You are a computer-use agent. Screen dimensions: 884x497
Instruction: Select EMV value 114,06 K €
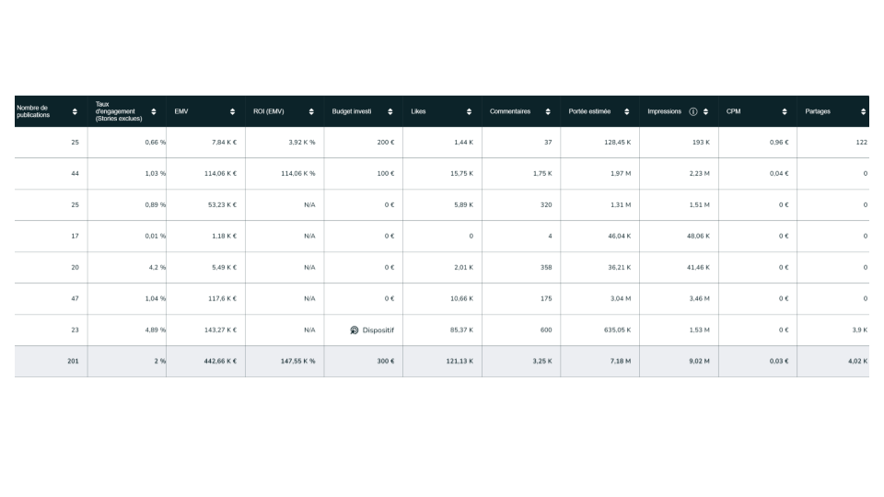click(221, 174)
